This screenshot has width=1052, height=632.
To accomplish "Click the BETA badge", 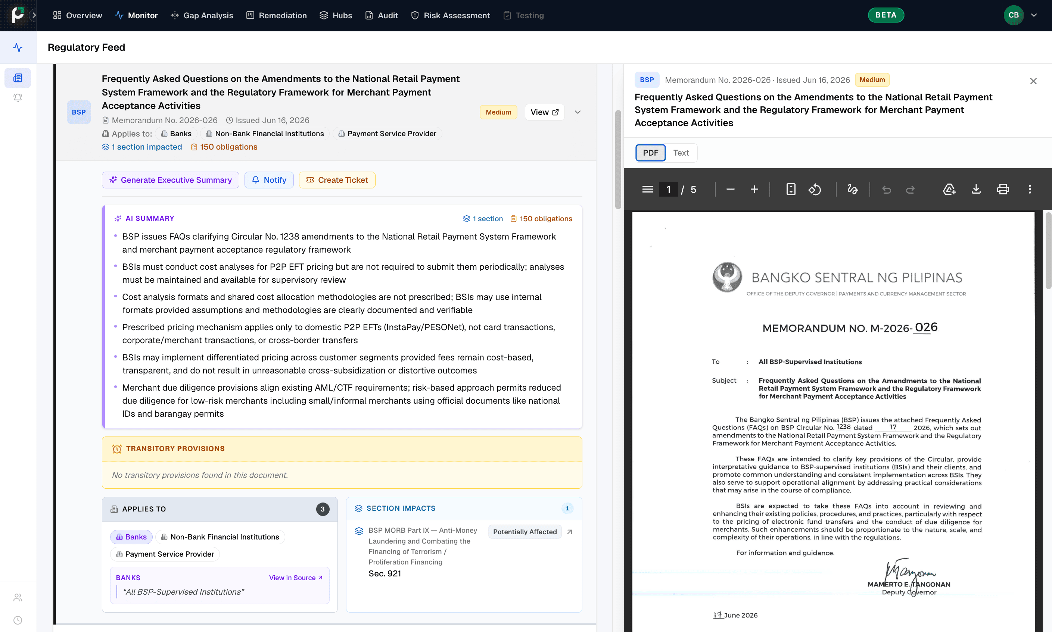I will 886,15.
